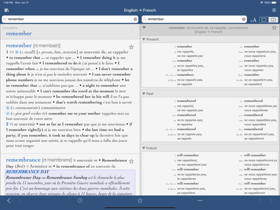Screen dimensions: 280x210
Task: Collapse the Past tense section
Action: tap(144, 94)
